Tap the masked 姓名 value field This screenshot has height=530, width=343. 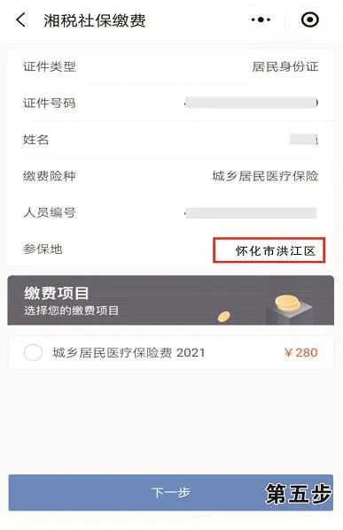[x=304, y=139]
